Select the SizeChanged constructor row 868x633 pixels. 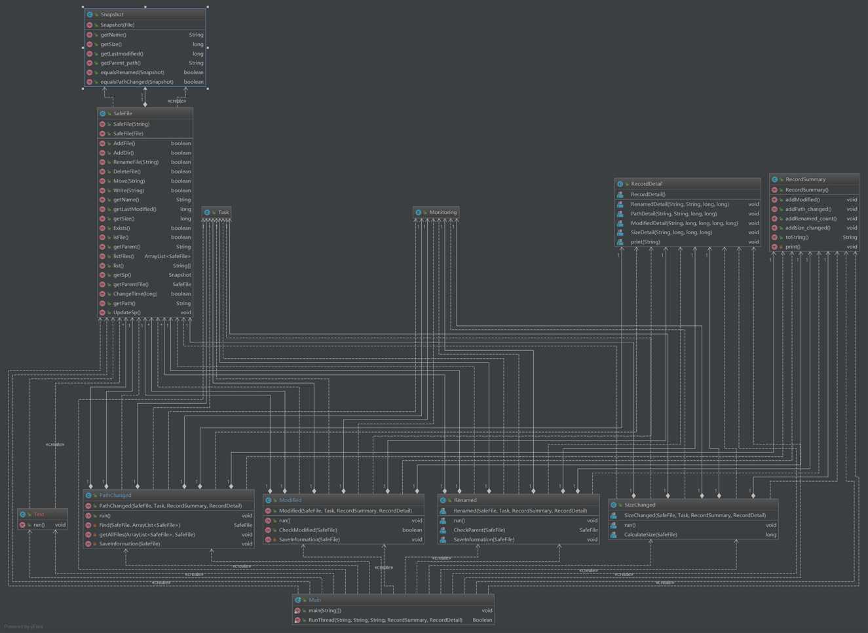[693, 515]
